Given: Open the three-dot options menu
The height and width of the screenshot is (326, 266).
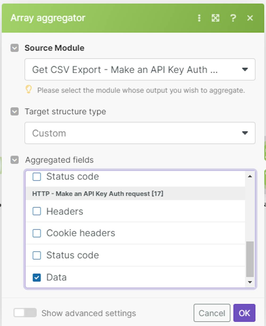Looking at the screenshot, I should click(x=199, y=18).
